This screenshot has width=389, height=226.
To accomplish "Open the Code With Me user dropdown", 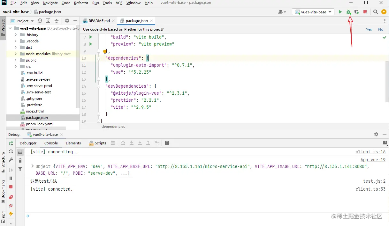I will pos(282,12).
